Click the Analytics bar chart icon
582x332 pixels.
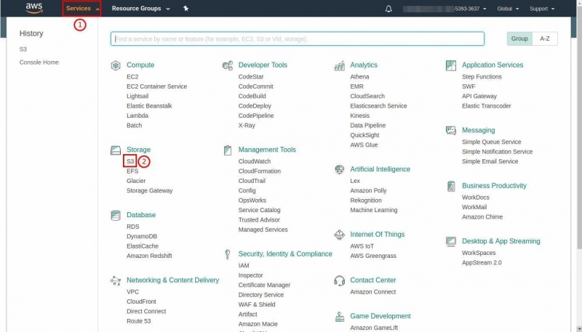[x=340, y=65]
